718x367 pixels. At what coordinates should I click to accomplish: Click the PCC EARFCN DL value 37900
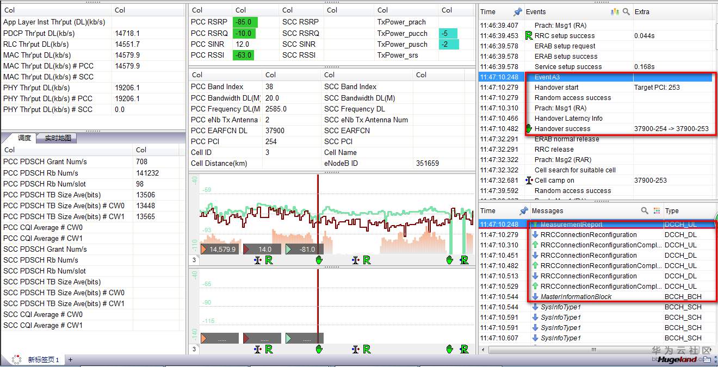[275, 130]
